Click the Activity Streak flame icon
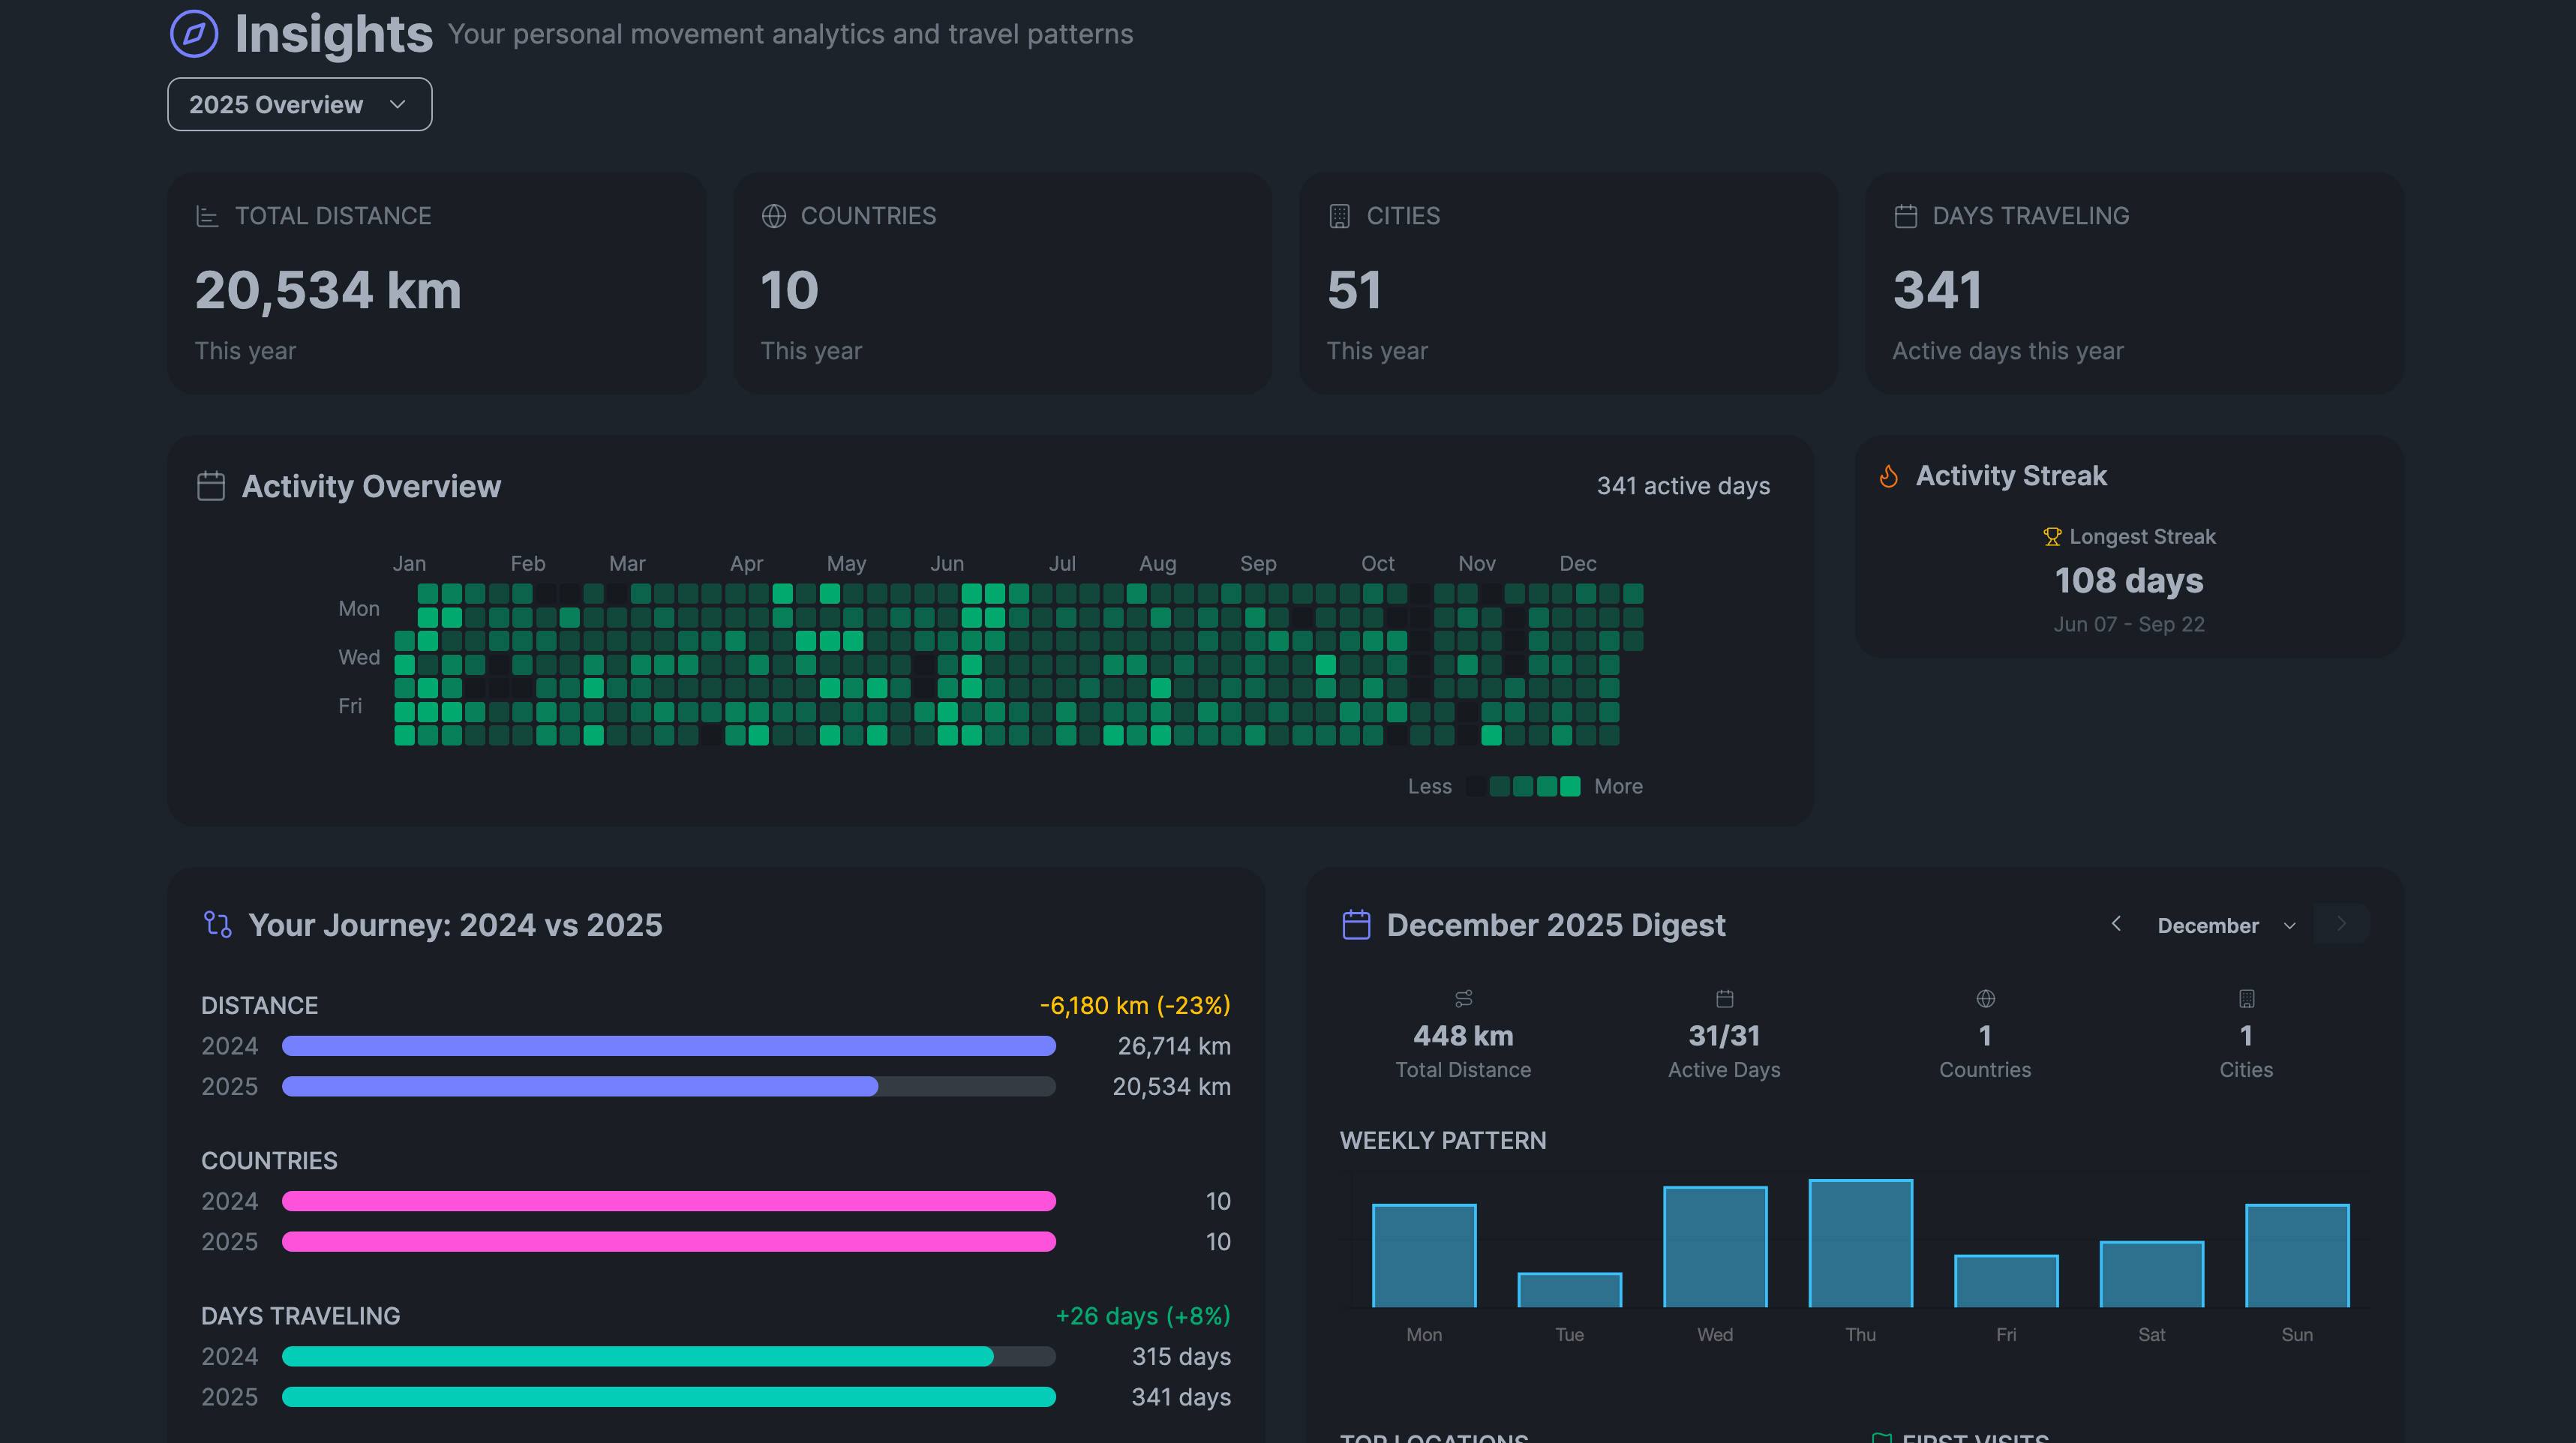Image resolution: width=2576 pixels, height=1443 pixels. click(1888, 476)
